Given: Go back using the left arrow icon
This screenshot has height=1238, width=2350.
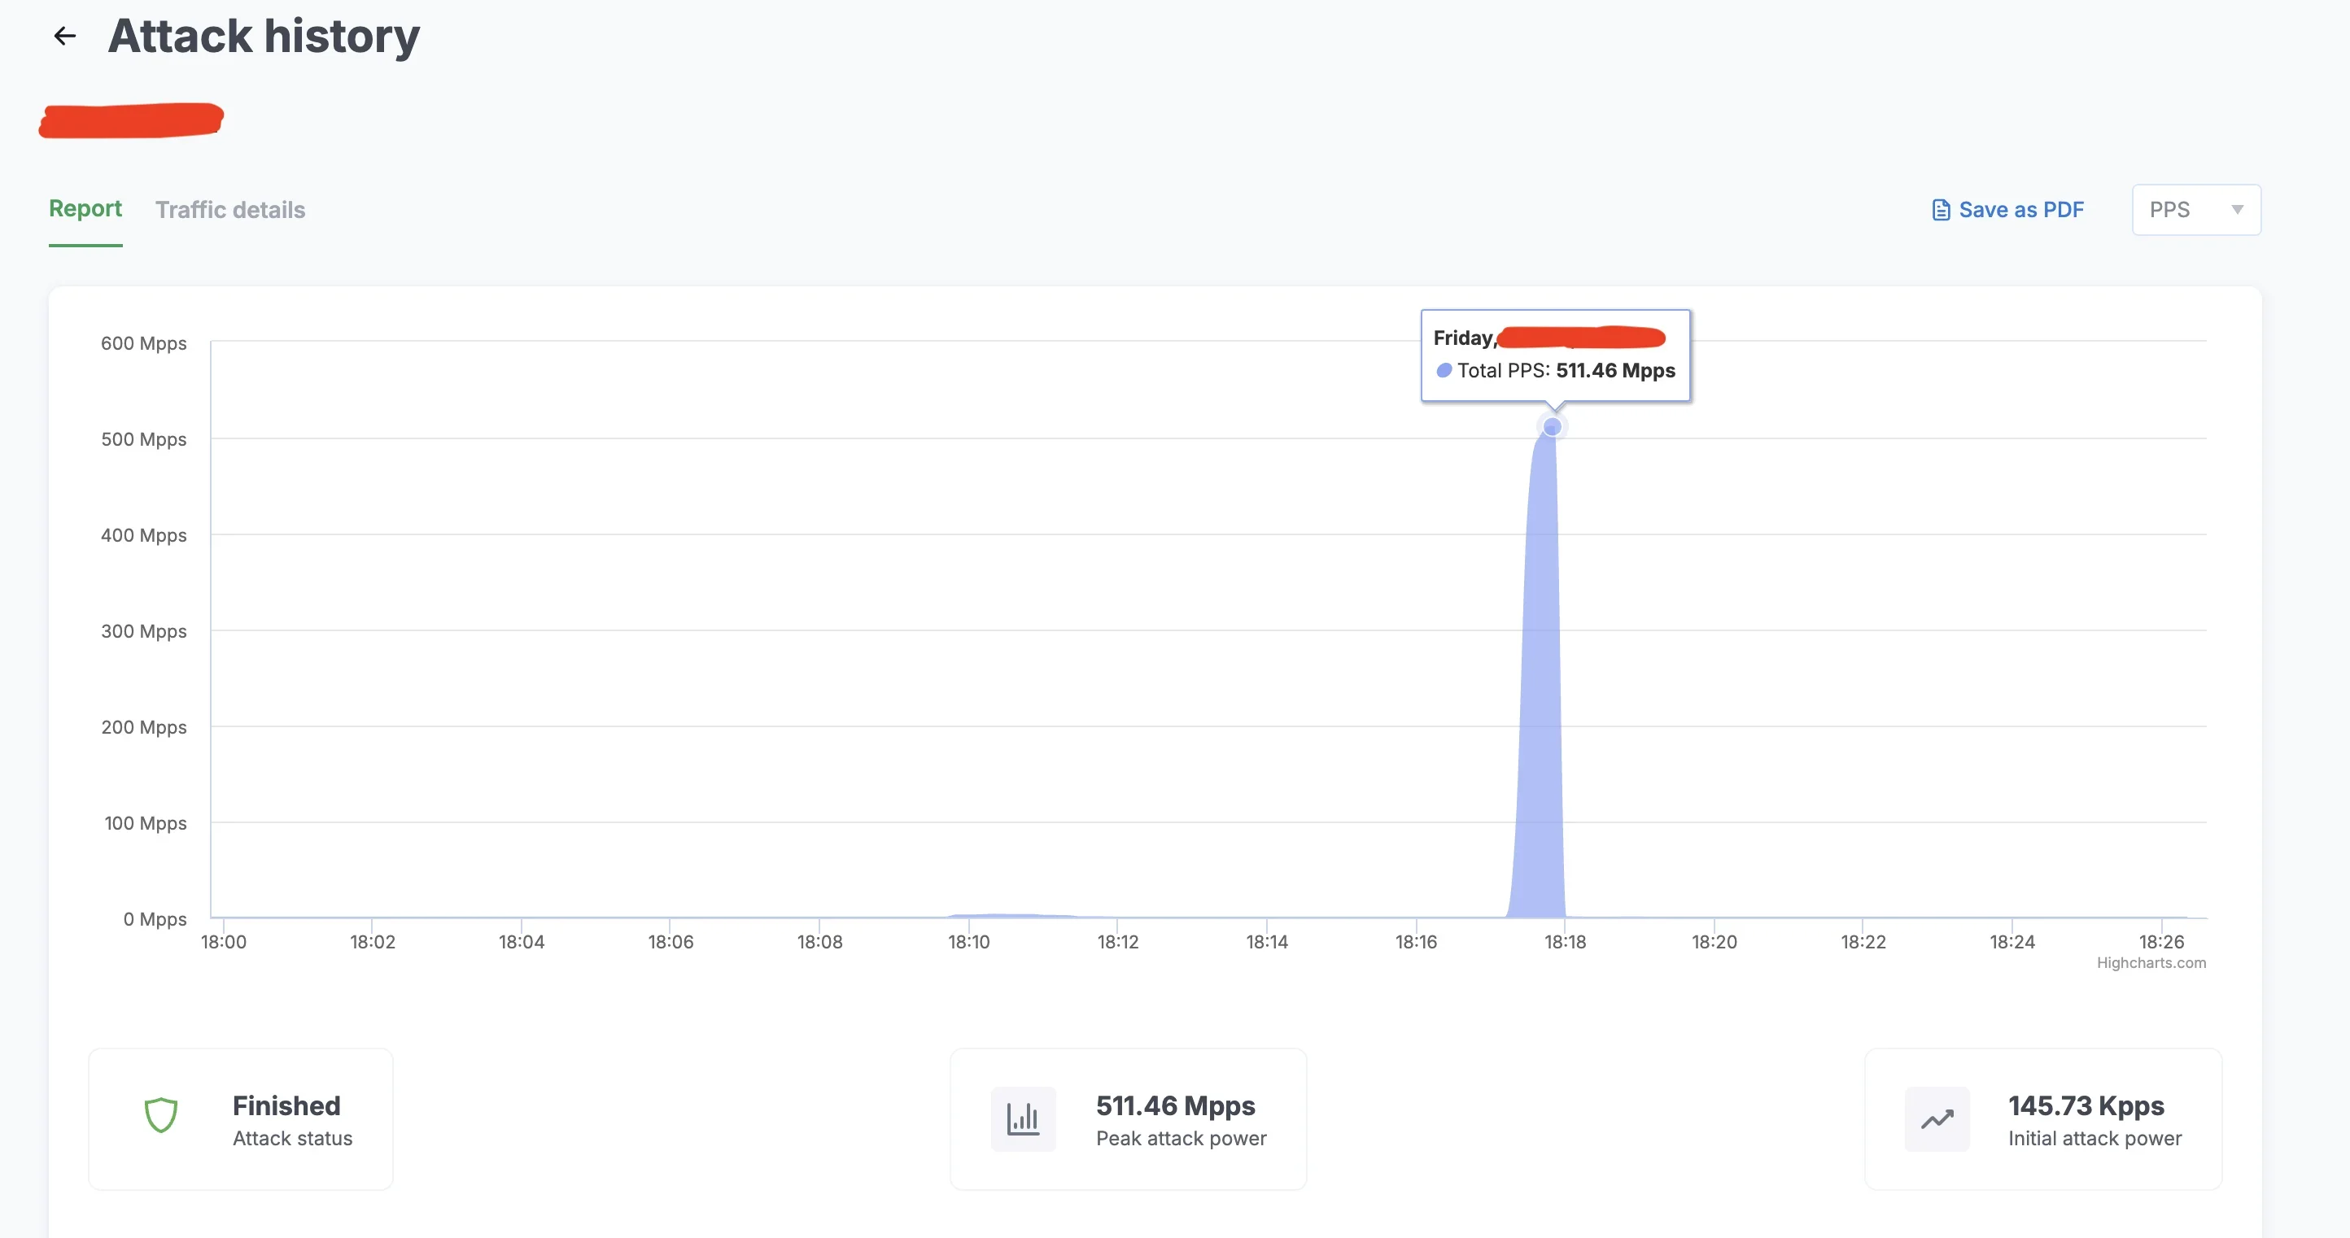Looking at the screenshot, I should [65, 36].
